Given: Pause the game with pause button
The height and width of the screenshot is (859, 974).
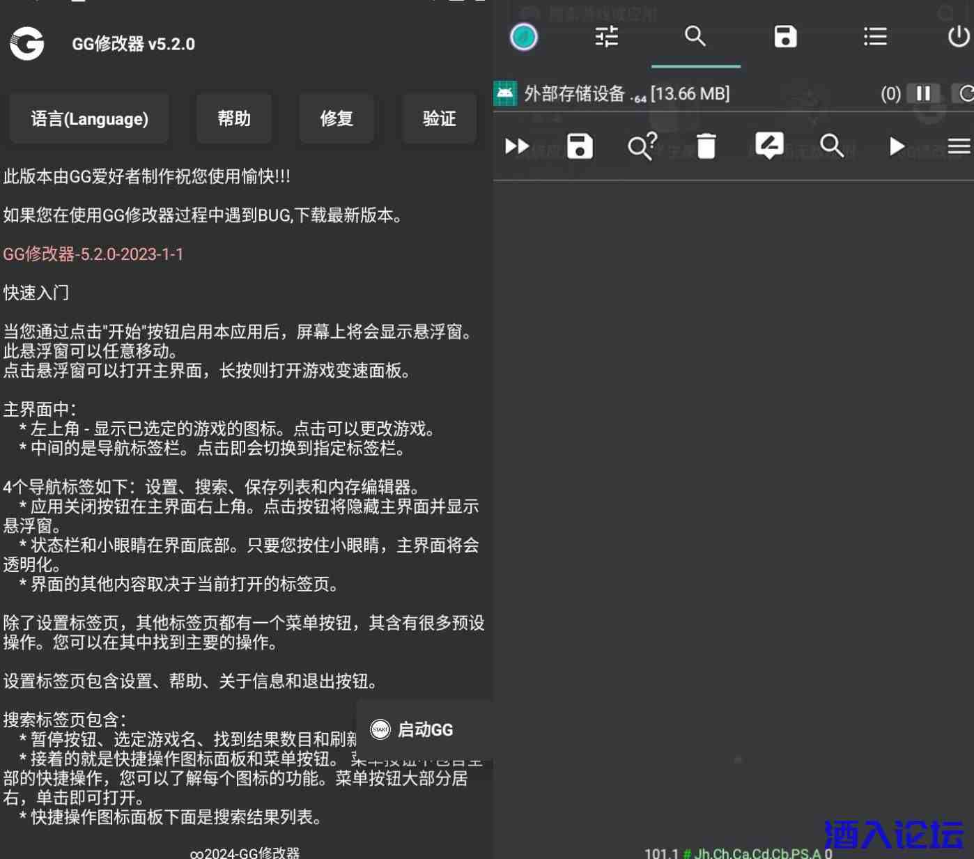Looking at the screenshot, I should point(923,93).
